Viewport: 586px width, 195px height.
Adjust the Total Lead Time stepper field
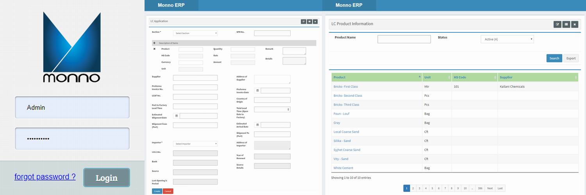click(x=272, y=109)
